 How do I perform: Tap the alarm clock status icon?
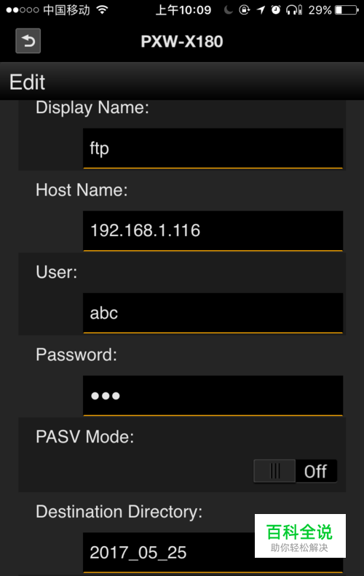(x=276, y=10)
